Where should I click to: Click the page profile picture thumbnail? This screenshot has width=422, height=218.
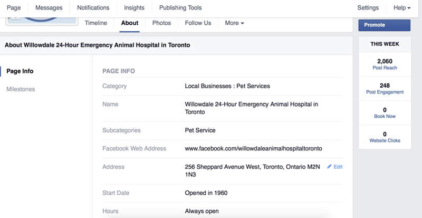pyautogui.click(x=42, y=21)
